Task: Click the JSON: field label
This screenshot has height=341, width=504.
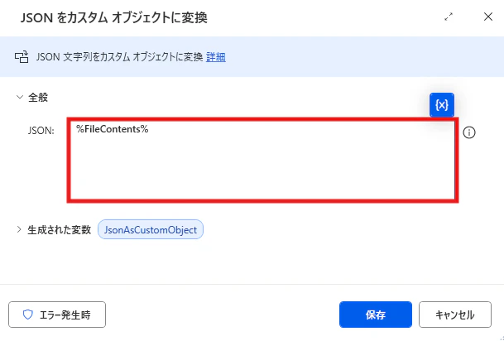Action: [41, 131]
